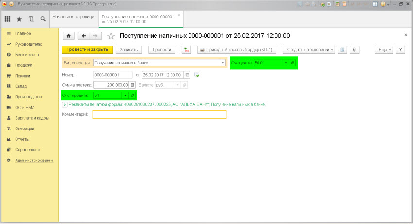The width and height of the screenshot is (413, 224).
Task: Open the history icon in top toolbar
Action: [x=31, y=19]
